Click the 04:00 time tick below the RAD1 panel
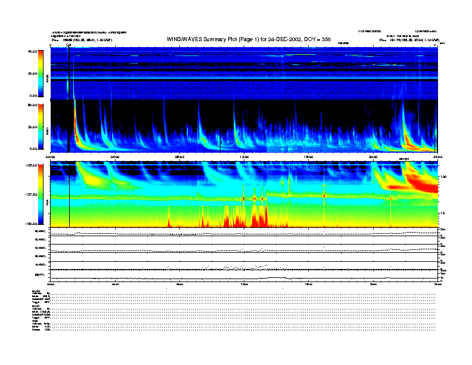 [115, 157]
